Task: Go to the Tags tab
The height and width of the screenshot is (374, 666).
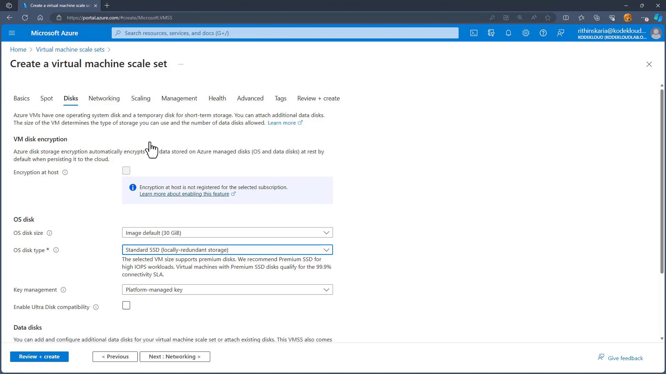Action: point(281,98)
